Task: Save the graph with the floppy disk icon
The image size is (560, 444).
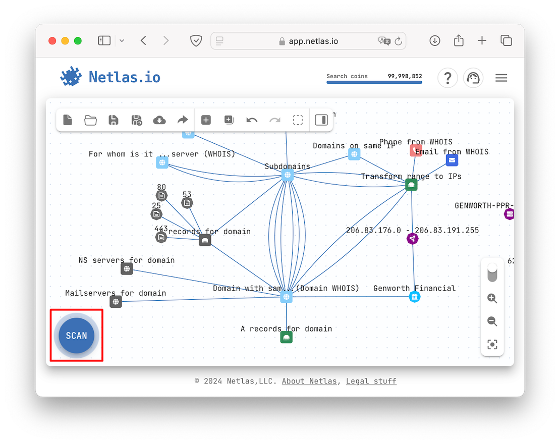Action: (114, 120)
